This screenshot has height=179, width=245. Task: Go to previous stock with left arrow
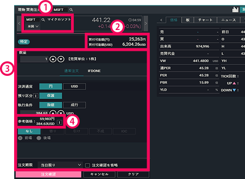click(19, 23)
